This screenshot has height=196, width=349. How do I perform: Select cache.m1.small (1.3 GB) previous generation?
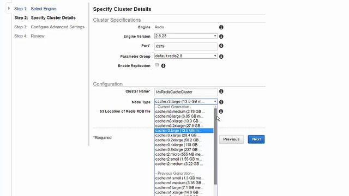tap(184, 178)
